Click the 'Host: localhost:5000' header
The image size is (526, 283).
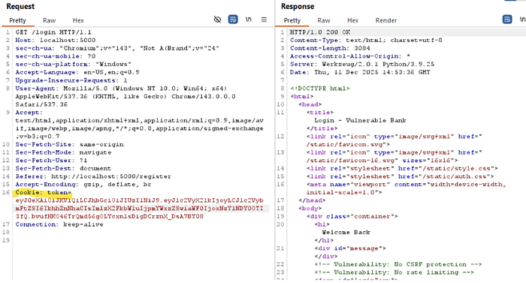[x=56, y=41]
